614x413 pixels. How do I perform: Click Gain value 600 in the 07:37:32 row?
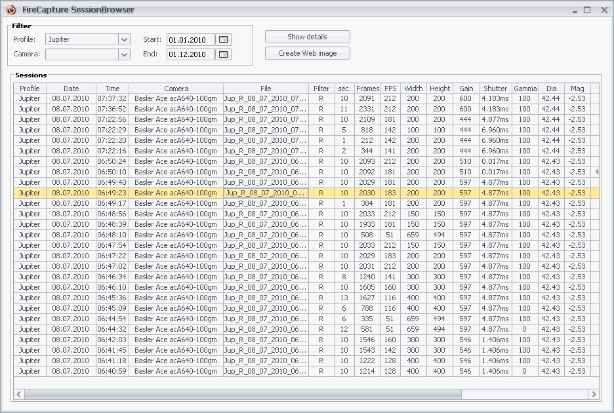(466, 98)
